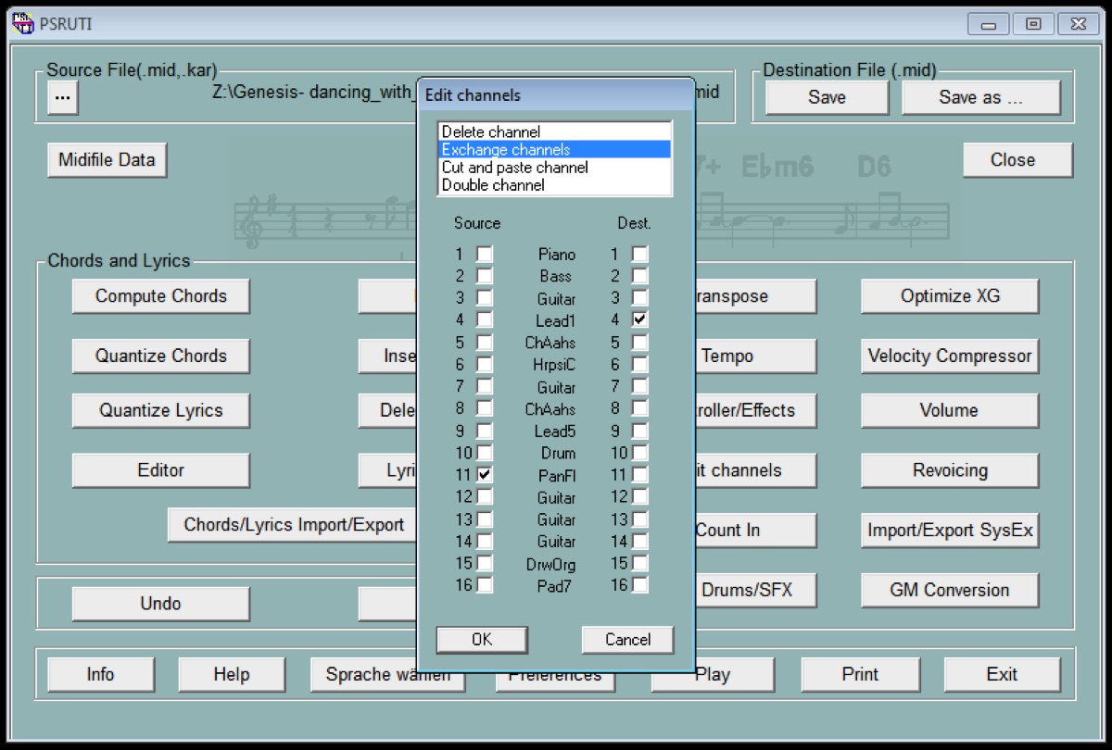Confirm the Edit channels dialog with OK

(x=482, y=640)
